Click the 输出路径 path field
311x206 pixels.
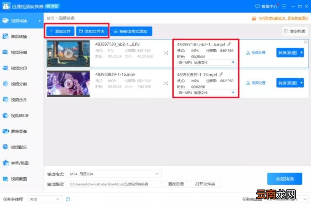[x=114, y=184]
